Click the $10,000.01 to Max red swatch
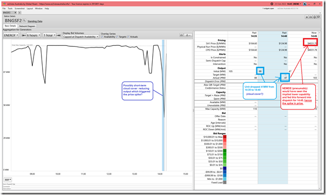The width and height of the screenshot is (326, 195). point(225,137)
